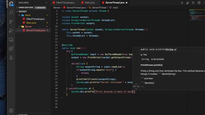The height and width of the screenshot is (115, 205).
Task: Click the 1 UNSAVED badge
Action: coord(40,8)
